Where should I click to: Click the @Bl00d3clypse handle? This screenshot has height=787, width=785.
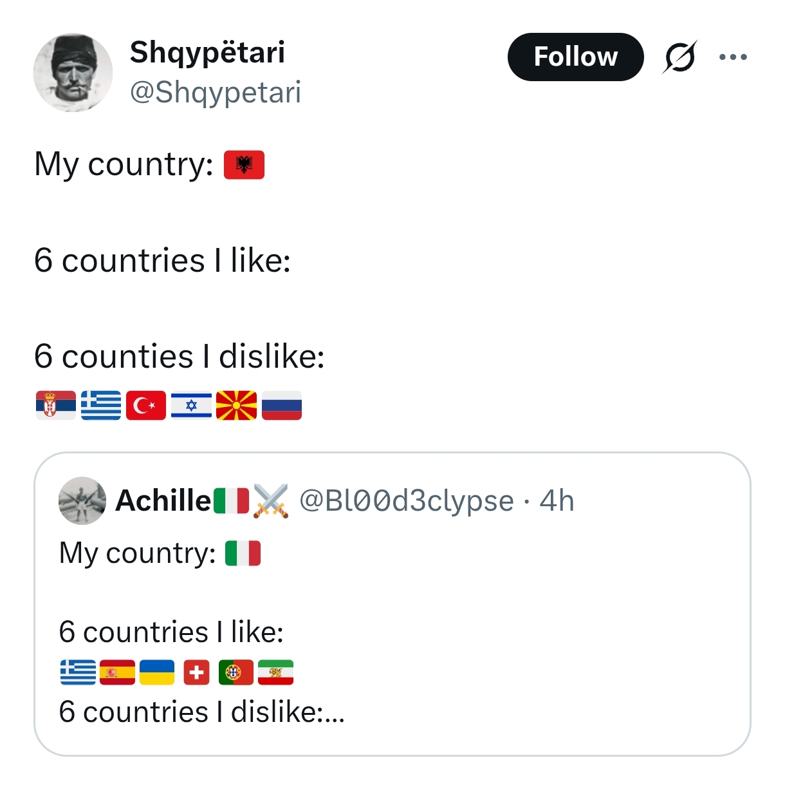point(407,500)
